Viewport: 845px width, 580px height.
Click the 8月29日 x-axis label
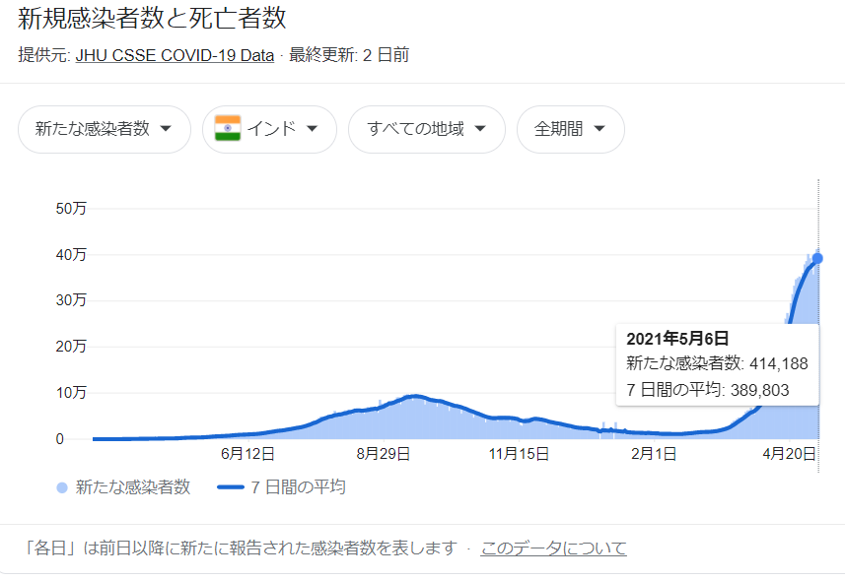(x=383, y=453)
